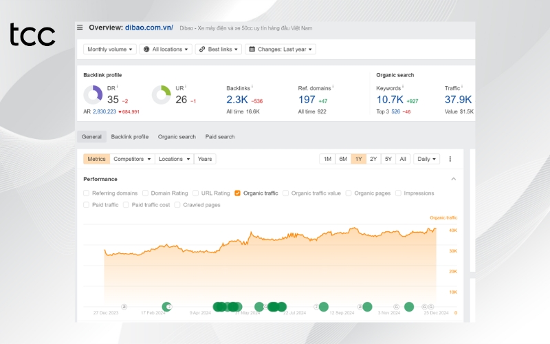Set chart range to 1Y

pos(358,159)
